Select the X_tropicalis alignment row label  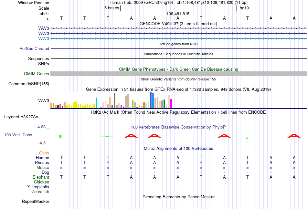point(38,187)
